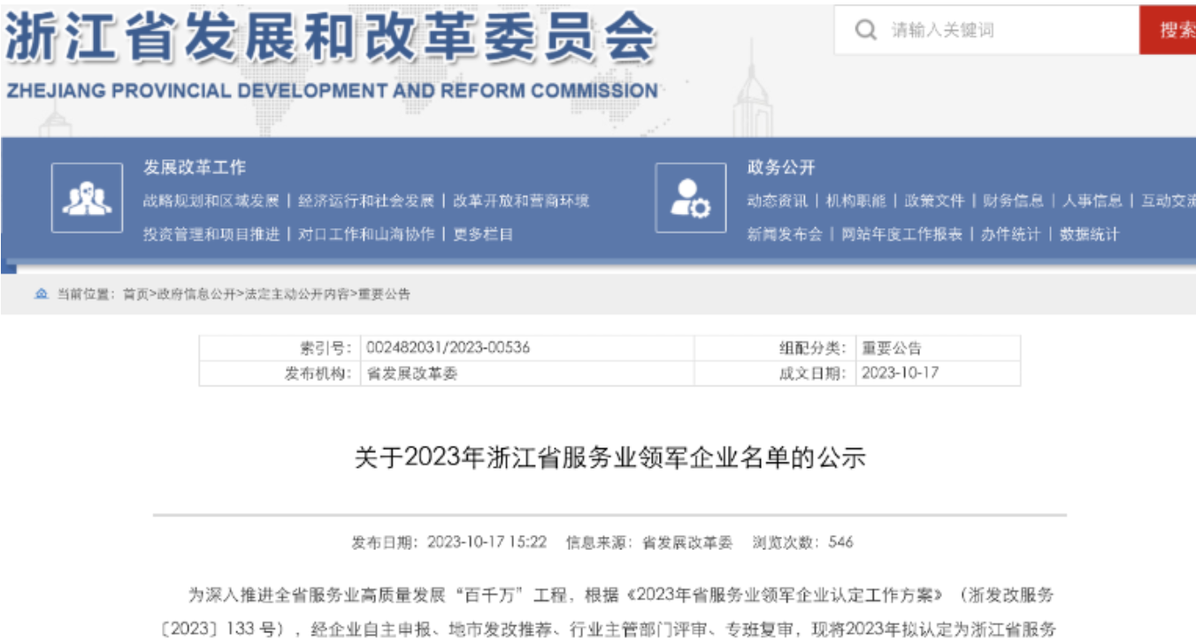Select 机构职能 menu item
This screenshot has height=642, width=1196.
(855, 201)
